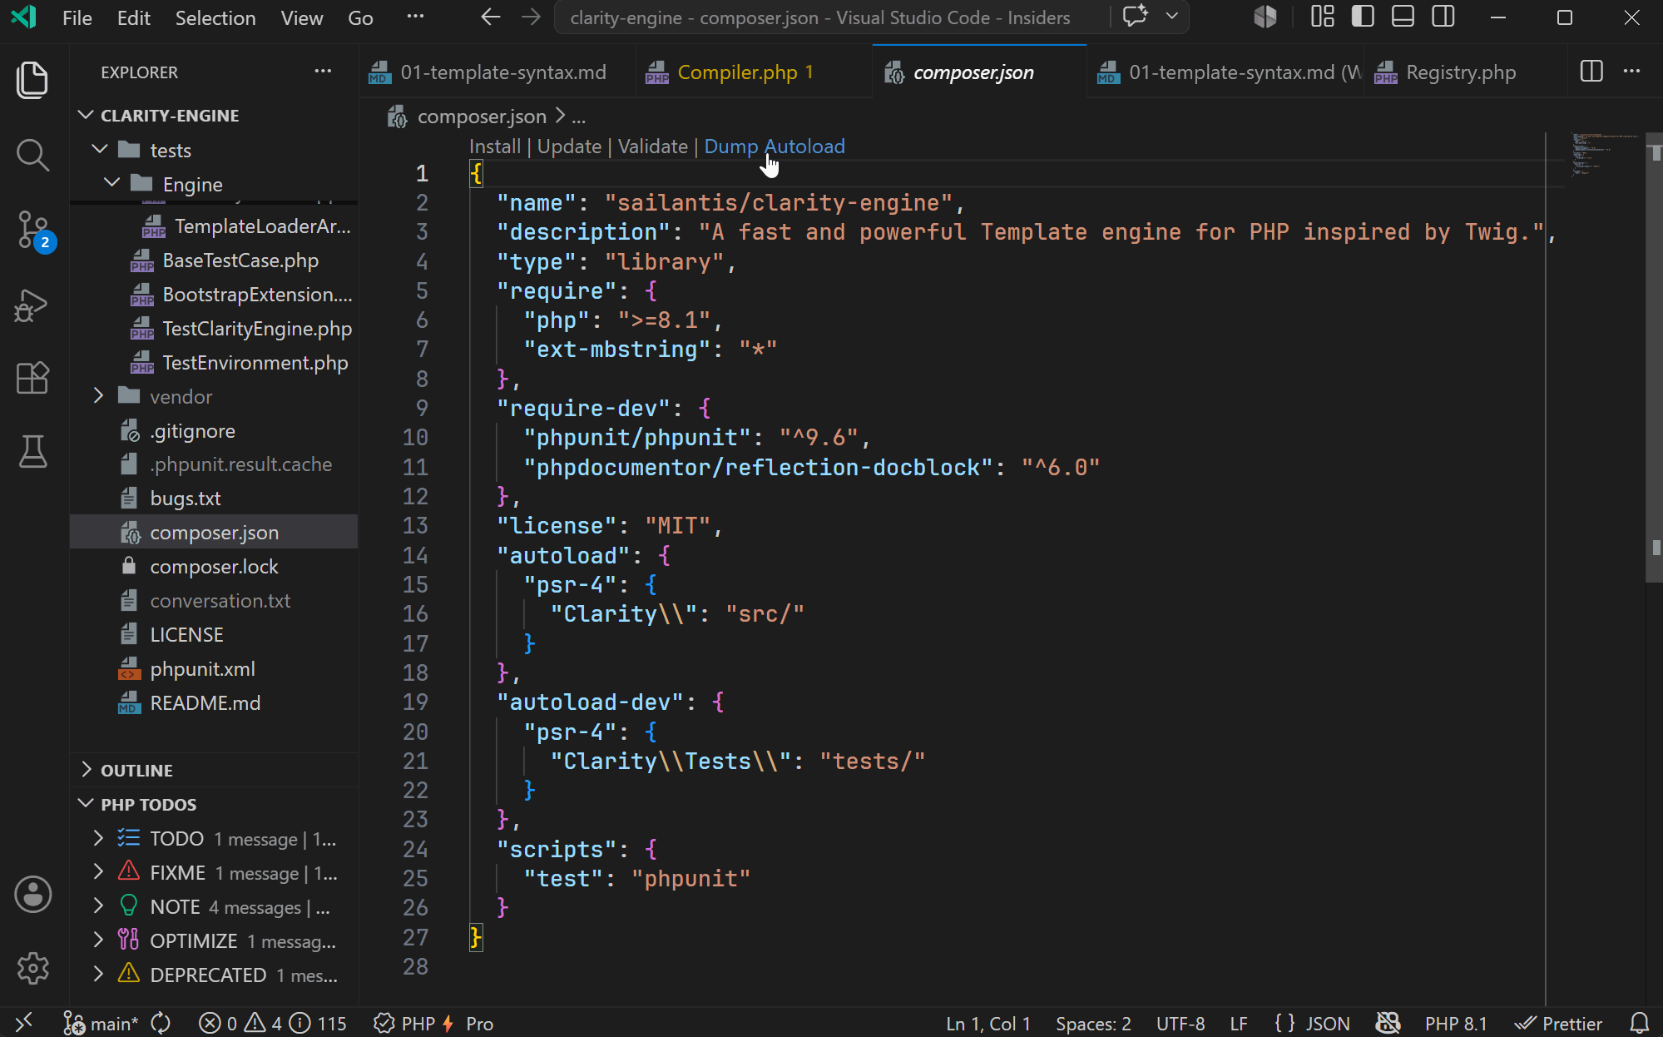Click the editor vertical scrollbar

tap(1655, 358)
